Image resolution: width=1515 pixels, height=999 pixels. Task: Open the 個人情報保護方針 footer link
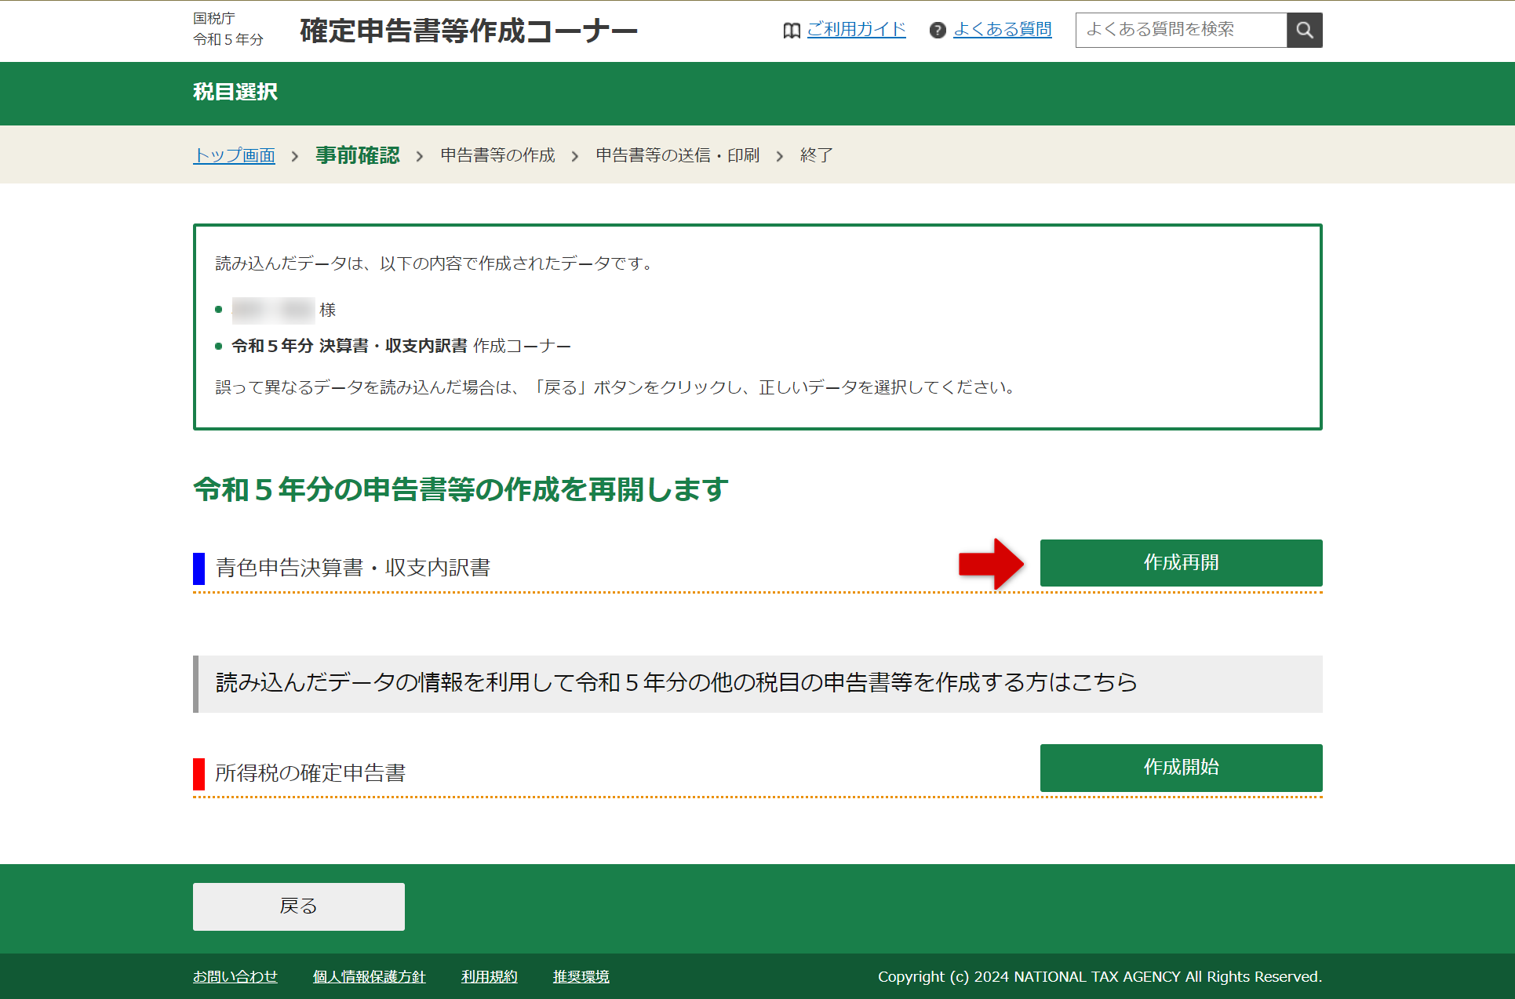[x=369, y=976]
